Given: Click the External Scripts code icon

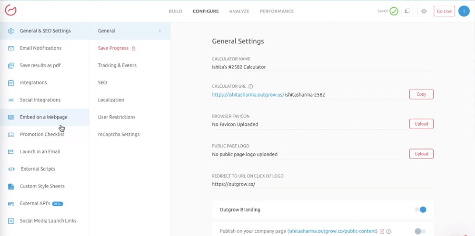Looking at the screenshot, I should point(12,169).
